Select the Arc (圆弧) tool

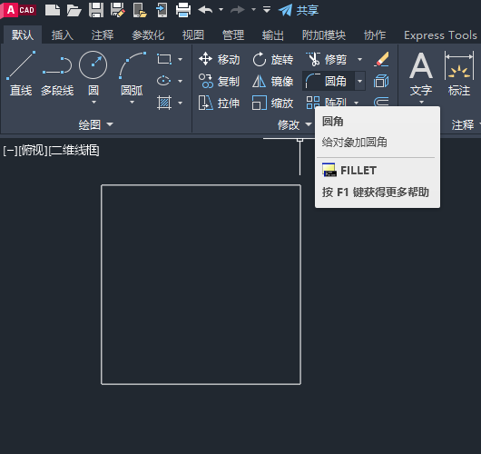coord(132,74)
